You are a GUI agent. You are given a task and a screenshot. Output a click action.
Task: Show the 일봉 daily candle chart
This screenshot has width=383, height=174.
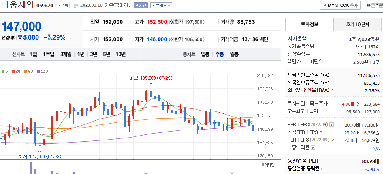(x=205, y=54)
